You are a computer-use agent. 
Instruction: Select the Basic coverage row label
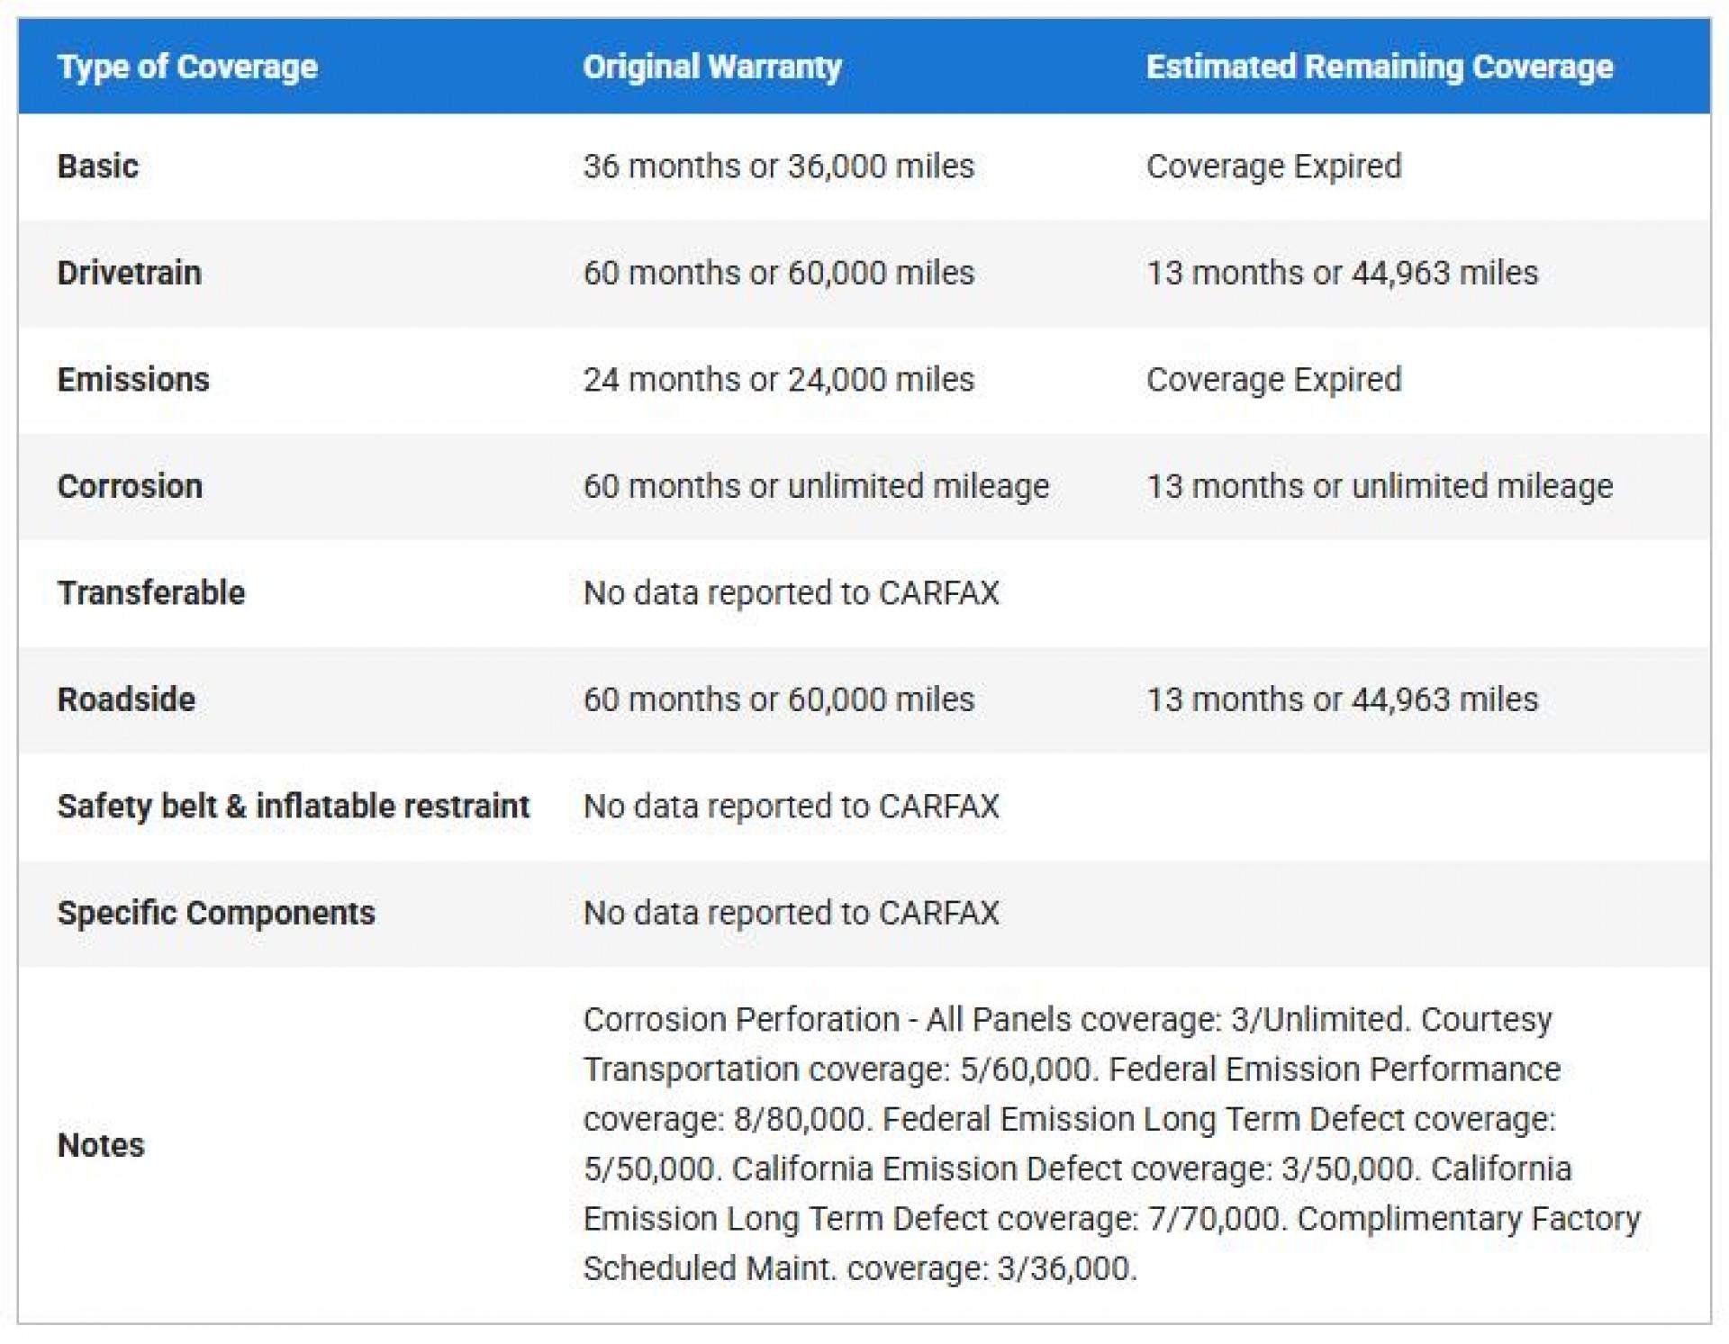coord(98,167)
